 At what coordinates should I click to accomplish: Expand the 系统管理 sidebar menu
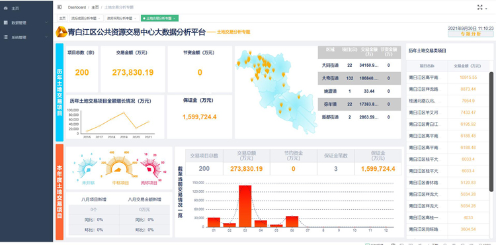click(46, 37)
